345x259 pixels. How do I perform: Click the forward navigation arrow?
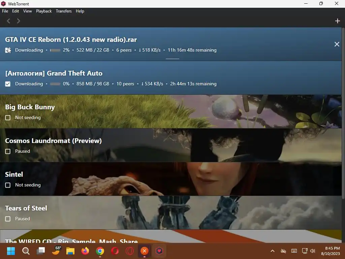pos(19,21)
